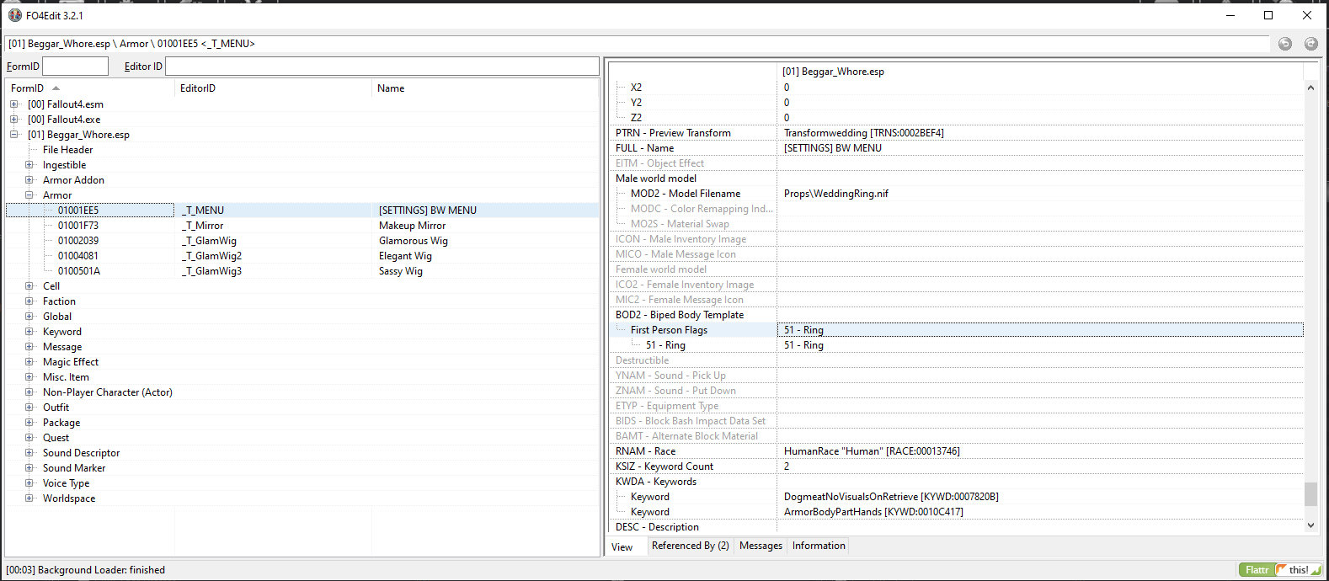Expand the [00] Fallout4.exe node
Viewport: 1329px width, 581px height.
point(13,120)
